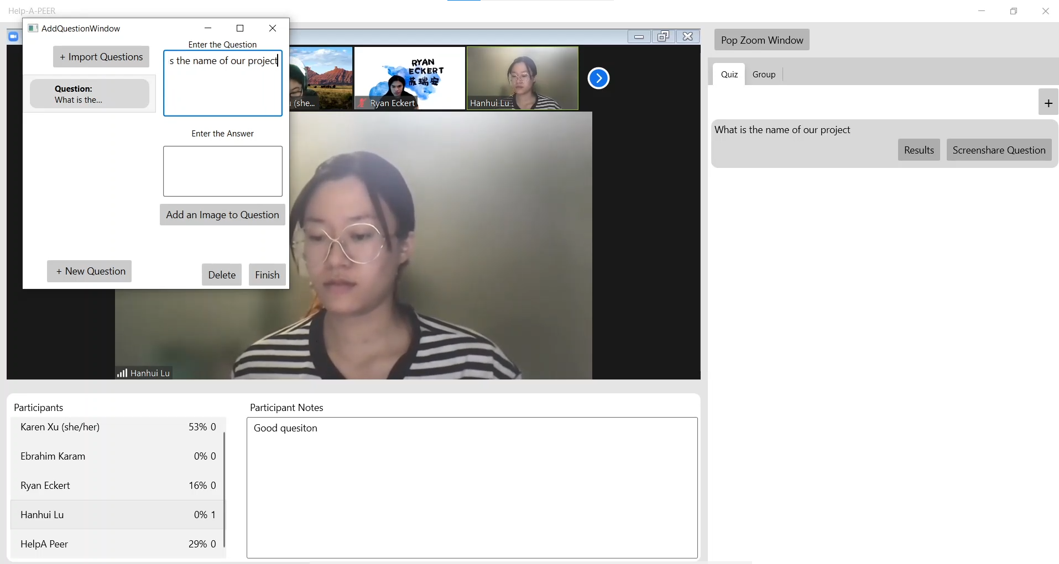This screenshot has width=1059, height=564.
Task: Click the 'What is the name of our project' quiz text
Action: tap(782, 130)
